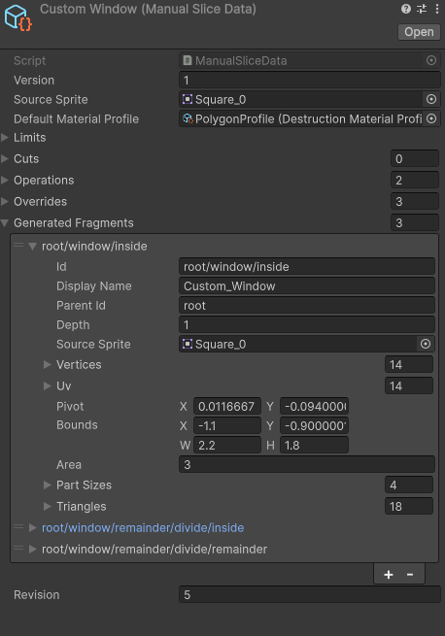Click the Custom Window (Manual Slice Data) title

[x=148, y=9]
